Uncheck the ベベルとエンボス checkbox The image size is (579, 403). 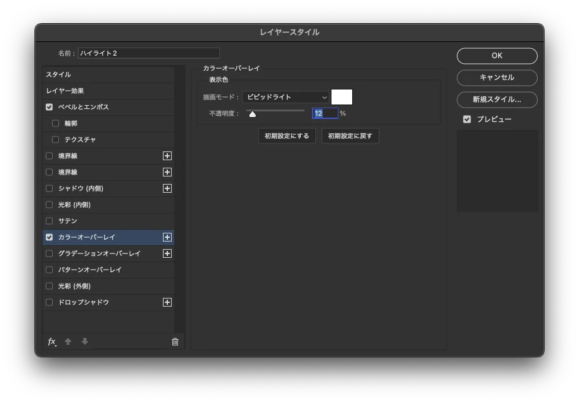(49, 107)
